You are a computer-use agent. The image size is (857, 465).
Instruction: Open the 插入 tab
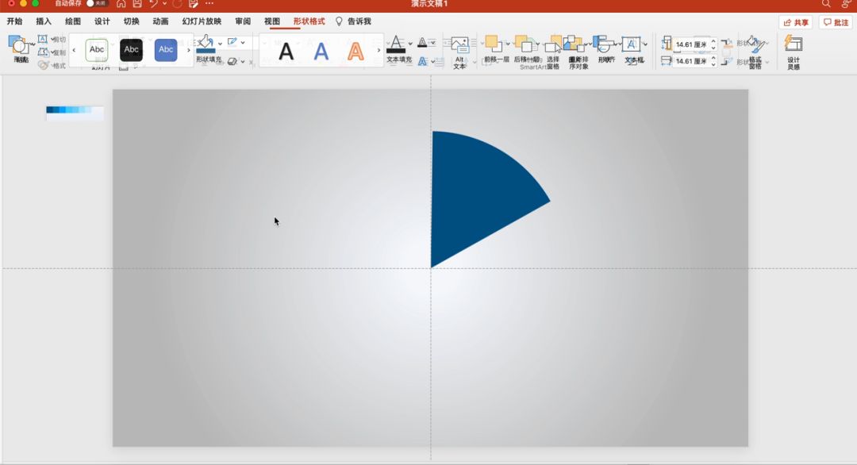(44, 21)
